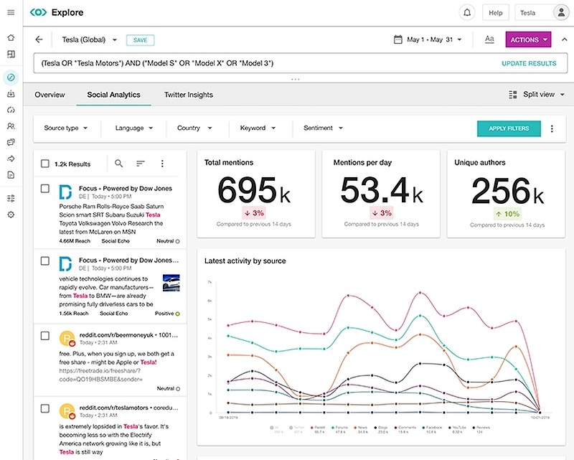Viewport: 574px width, 460px height.
Task: Collapse the search header chevron
Action: coord(564,39)
